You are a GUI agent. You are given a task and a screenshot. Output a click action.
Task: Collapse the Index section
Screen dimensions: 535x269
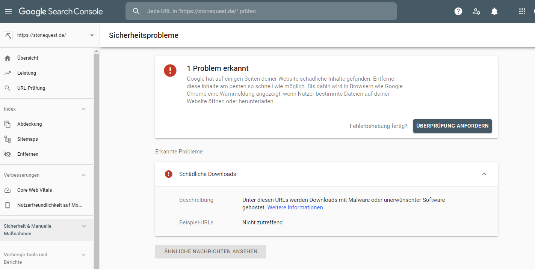click(x=84, y=109)
